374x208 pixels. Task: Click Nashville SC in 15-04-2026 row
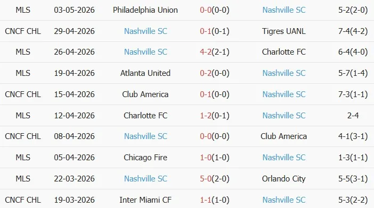284,94
